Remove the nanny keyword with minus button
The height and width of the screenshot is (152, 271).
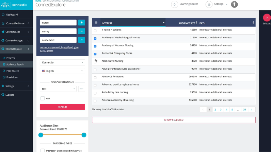point(82,31)
